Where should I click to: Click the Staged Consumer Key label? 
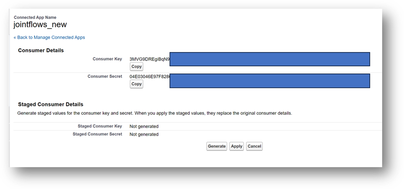click(100, 126)
